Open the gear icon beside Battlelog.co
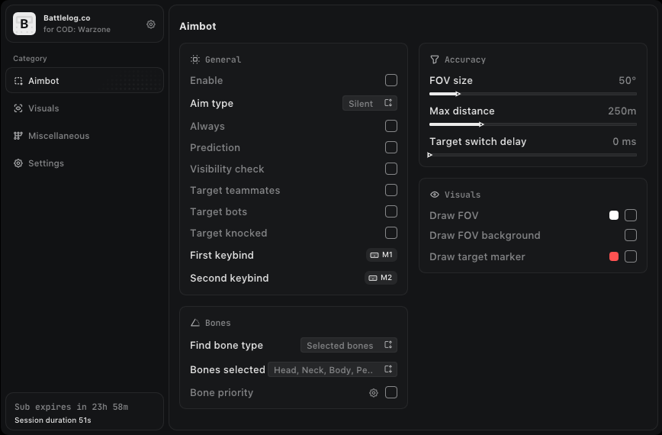 tap(151, 24)
